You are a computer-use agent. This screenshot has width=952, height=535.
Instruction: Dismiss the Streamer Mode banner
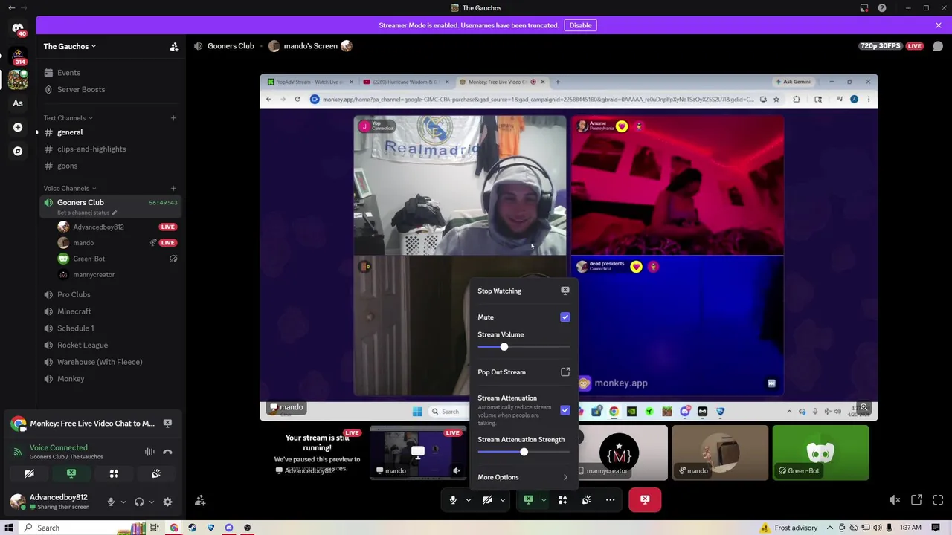point(939,25)
